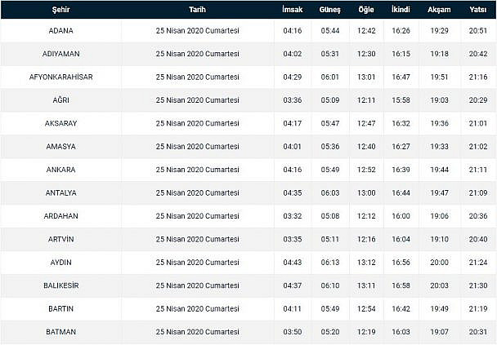The height and width of the screenshot is (345, 497).
Task: Select the İmsak column header
Action: [x=293, y=9]
